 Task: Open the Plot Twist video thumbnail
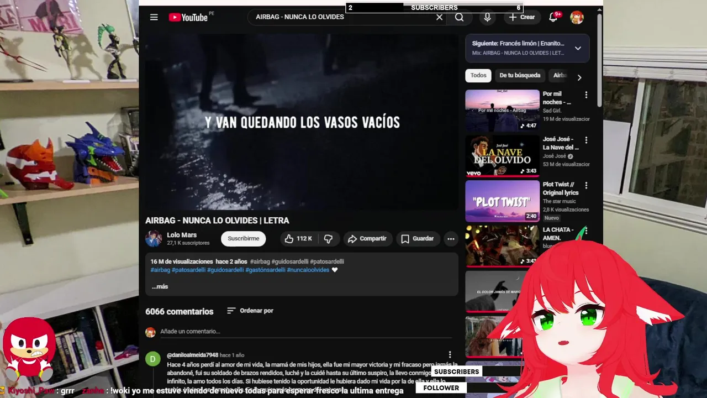click(x=502, y=201)
